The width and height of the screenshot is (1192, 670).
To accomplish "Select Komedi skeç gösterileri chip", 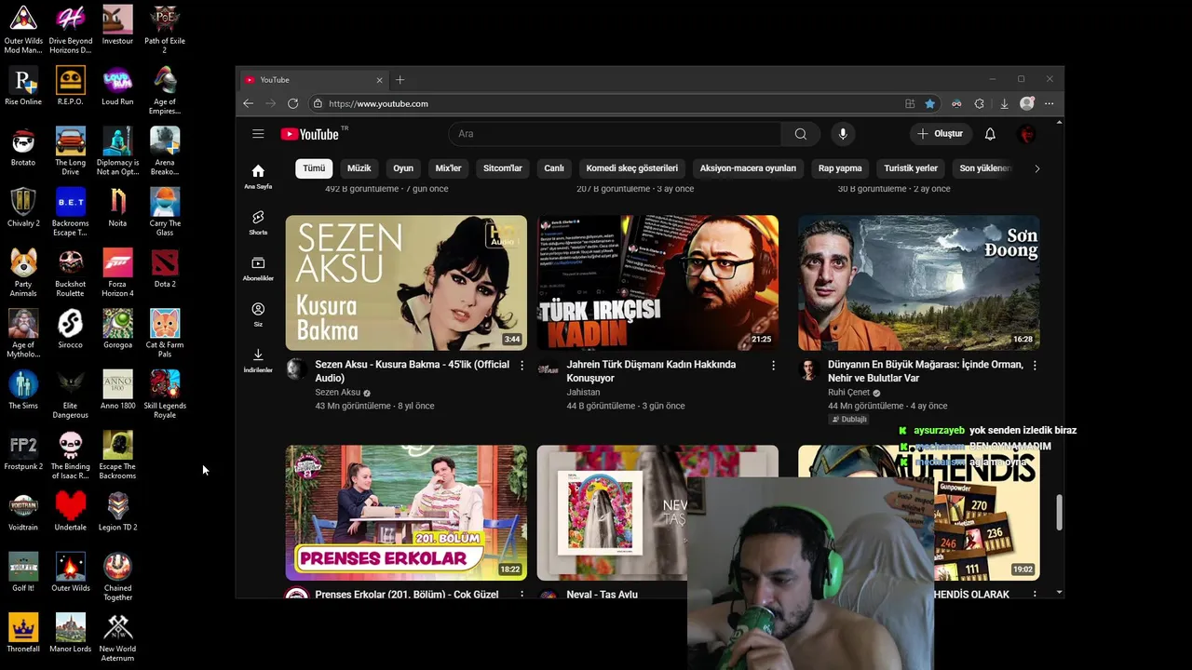I will [631, 168].
